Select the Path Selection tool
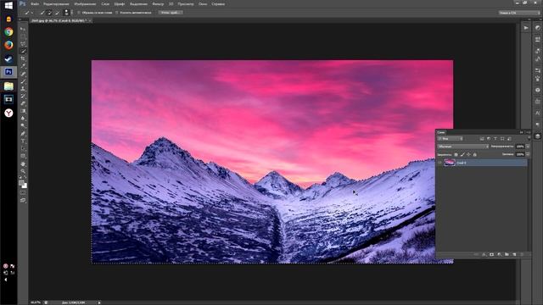Viewport: 543px width, 305px height. coord(23,148)
